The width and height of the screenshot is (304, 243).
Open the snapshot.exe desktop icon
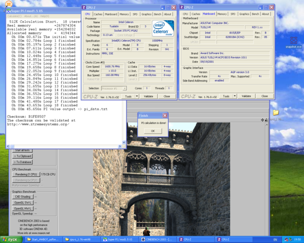(x=293, y=42)
